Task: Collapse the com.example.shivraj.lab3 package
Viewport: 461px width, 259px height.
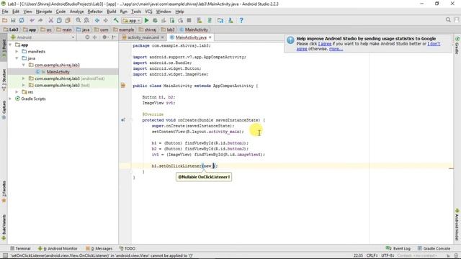Action: [x=24, y=65]
